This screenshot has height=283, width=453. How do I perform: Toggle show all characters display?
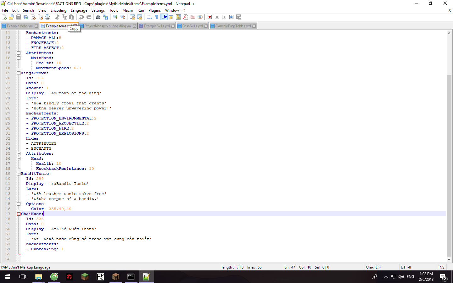tap(156, 17)
